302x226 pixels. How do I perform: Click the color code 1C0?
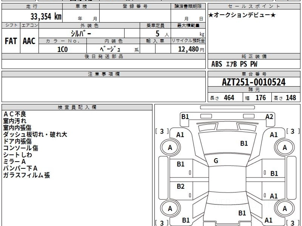point(63,49)
